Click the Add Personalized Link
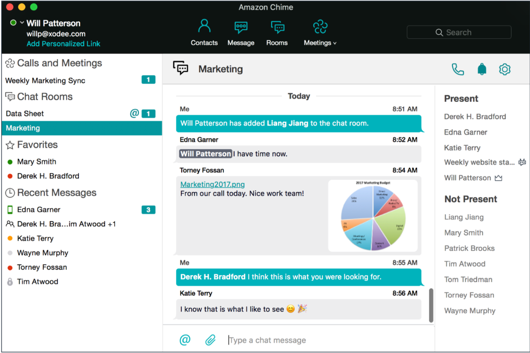This screenshot has width=530, height=353. click(x=63, y=44)
